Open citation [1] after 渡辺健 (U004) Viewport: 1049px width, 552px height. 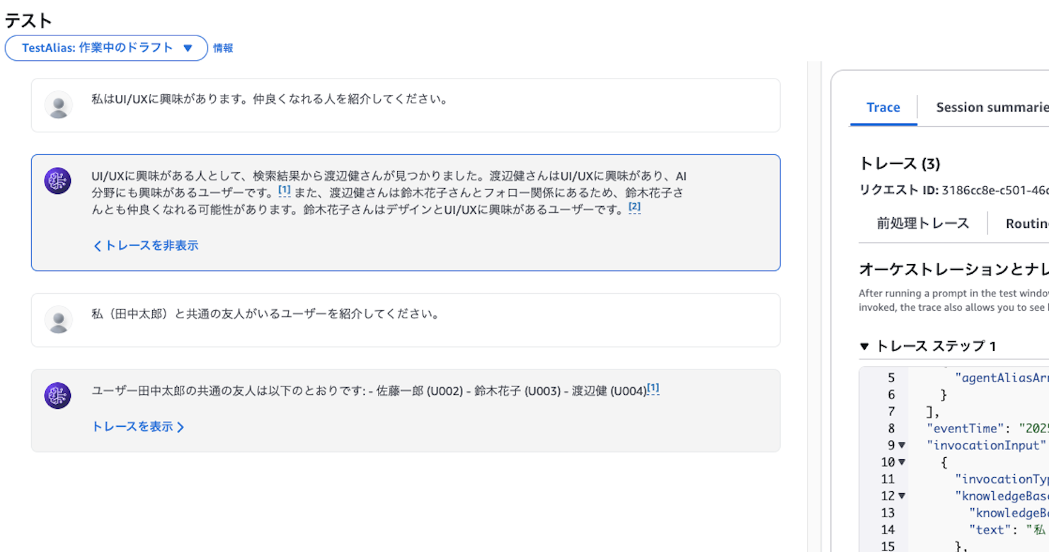point(653,389)
